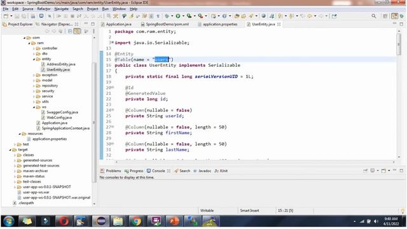Click the Open Perspective icon
407x229 pixels.
tap(385, 16)
